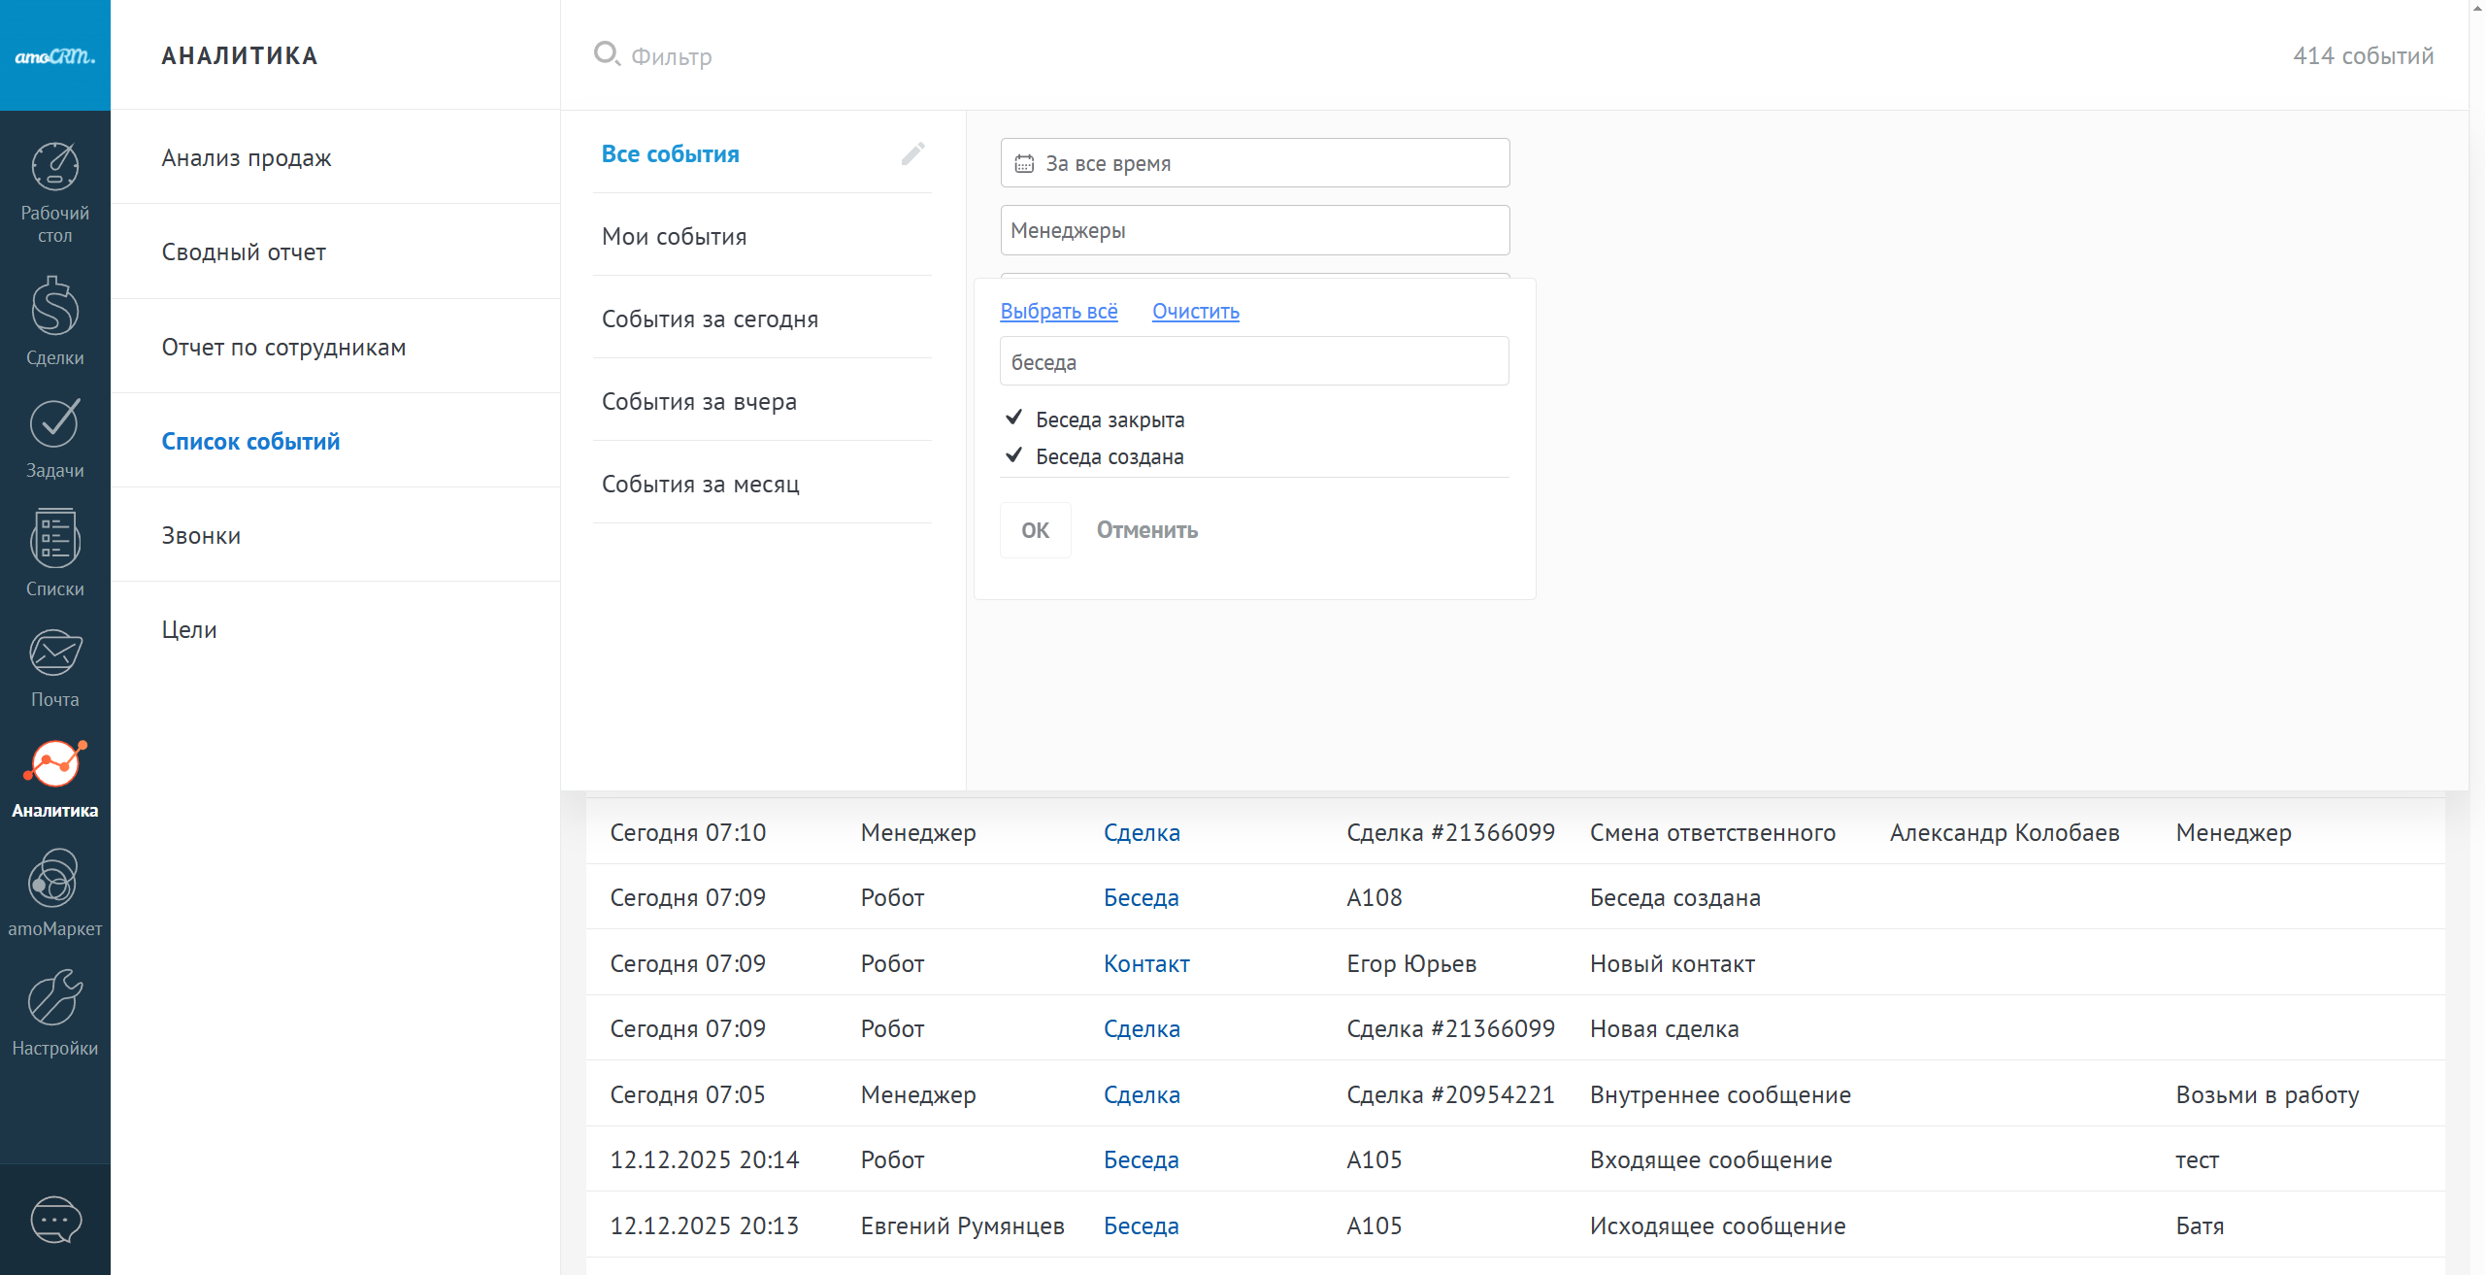
Task: Uncheck the Беседа создана option
Action: 1110,456
